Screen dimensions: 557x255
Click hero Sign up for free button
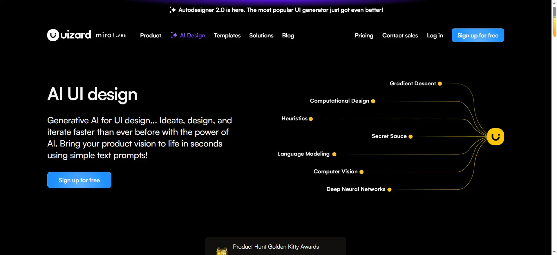click(79, 180)
